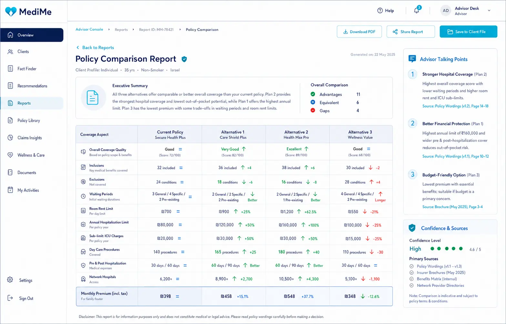This screenshot has height=324, width=506.
Task: Expand the Advisor Desk account menu
Action: click(x=489, y=11)
